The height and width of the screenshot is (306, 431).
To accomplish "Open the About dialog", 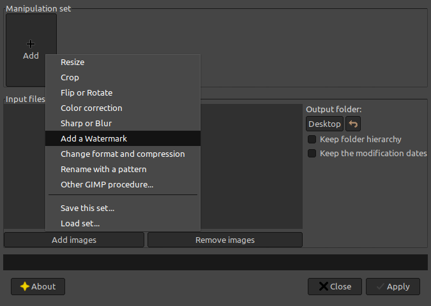I will click(38, 286).
